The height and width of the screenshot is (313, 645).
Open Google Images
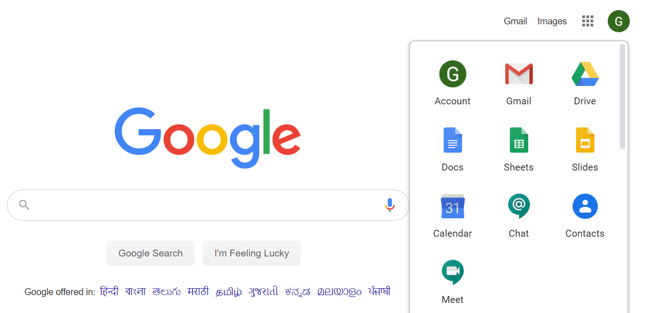pos(552,21)
